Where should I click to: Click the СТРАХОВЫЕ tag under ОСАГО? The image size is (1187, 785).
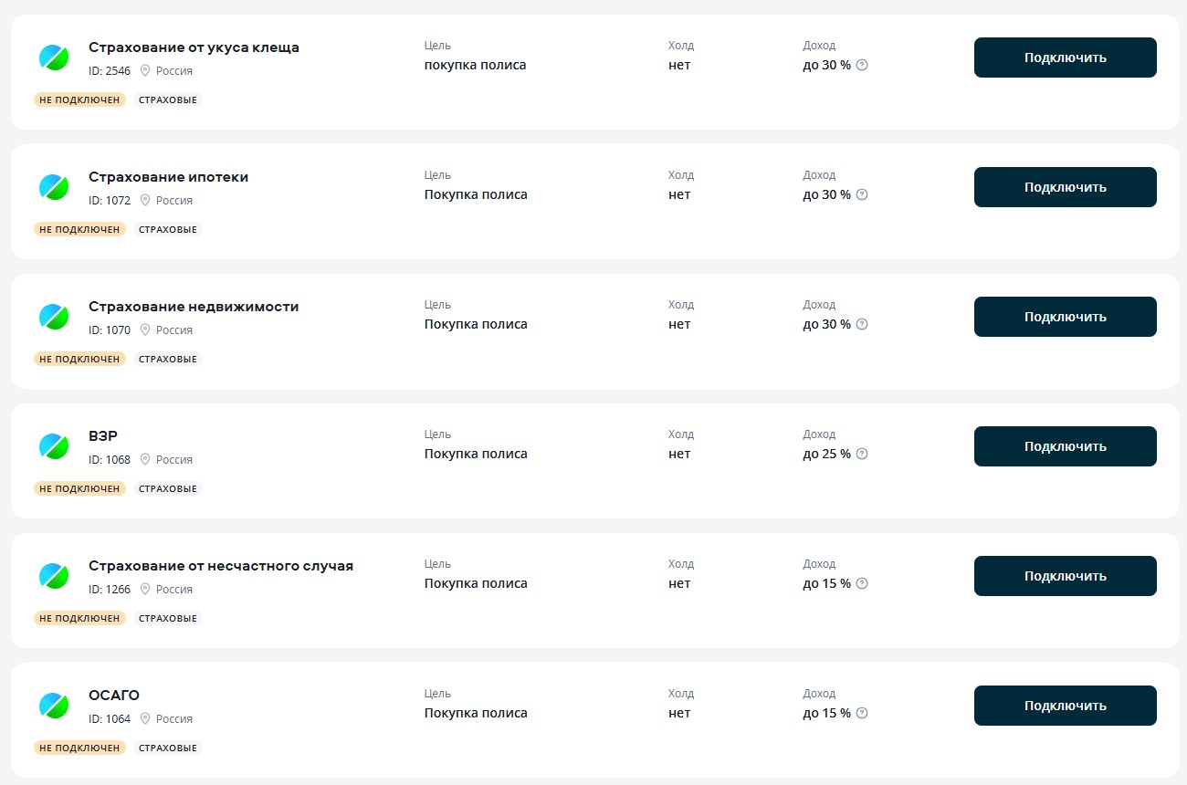pyautogui.click(x=168, y=748)
